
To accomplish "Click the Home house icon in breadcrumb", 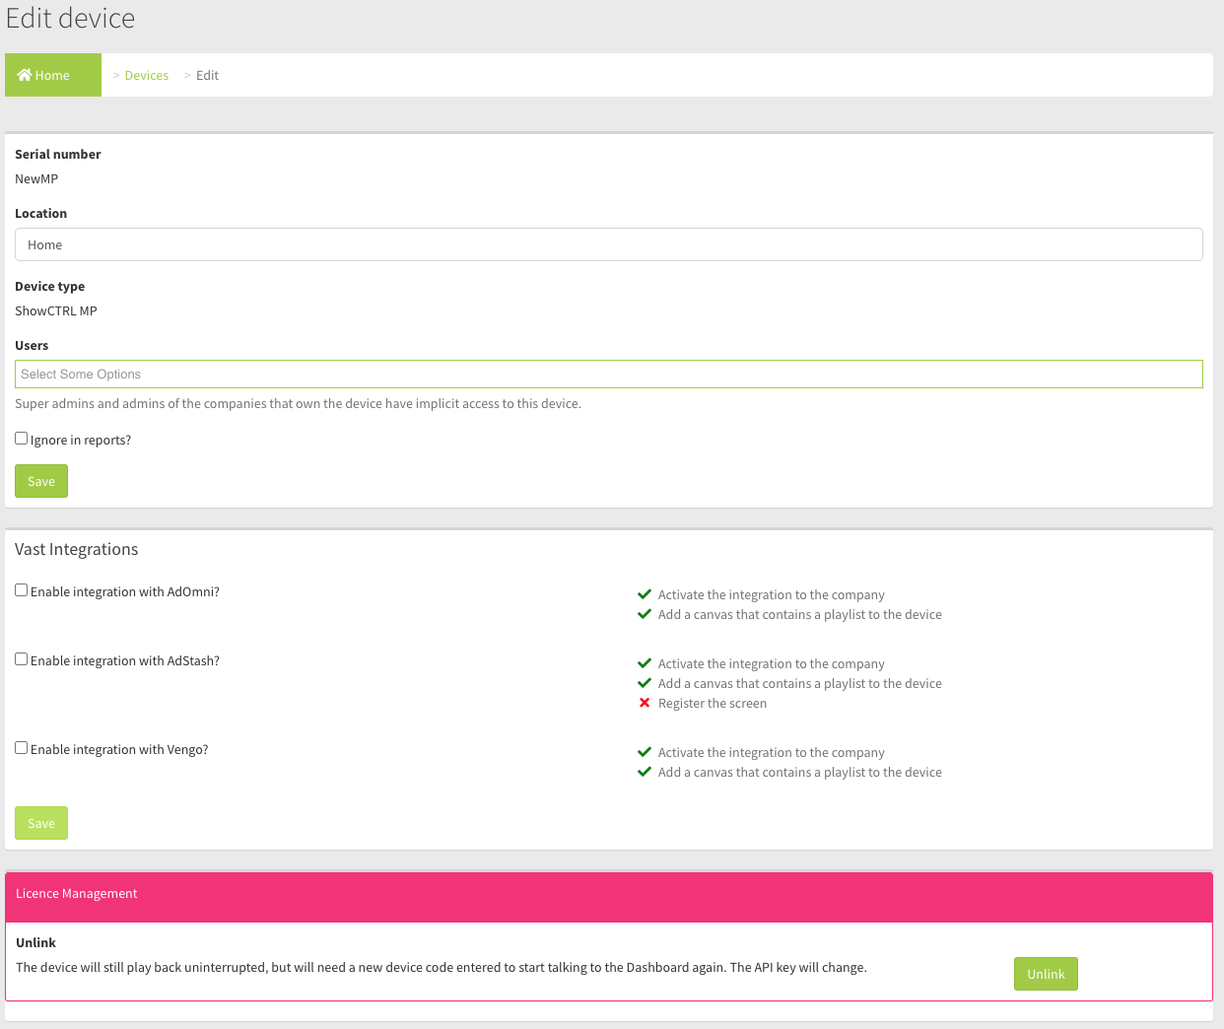I will (x=25, y=75).
